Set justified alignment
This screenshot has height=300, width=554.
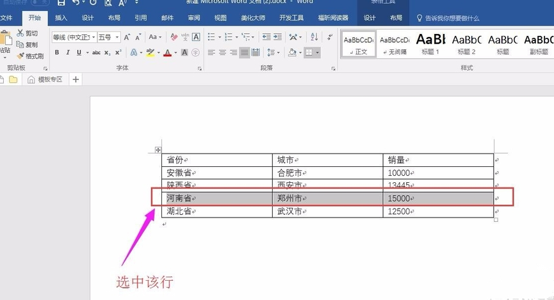(x=244, y=52)
